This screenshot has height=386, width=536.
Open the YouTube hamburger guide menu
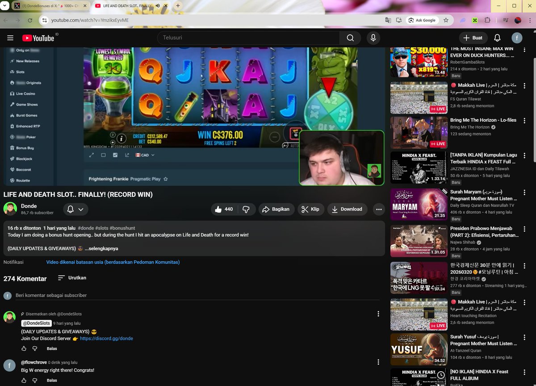[x=10, y=38]
